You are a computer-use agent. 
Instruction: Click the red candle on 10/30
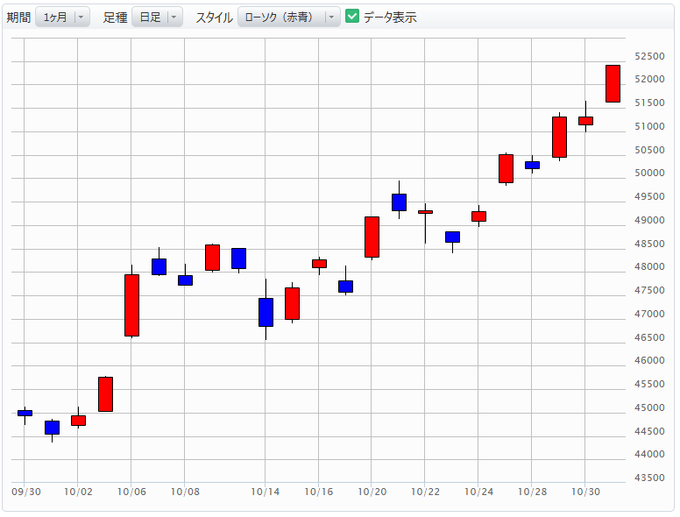coord(585,121)
